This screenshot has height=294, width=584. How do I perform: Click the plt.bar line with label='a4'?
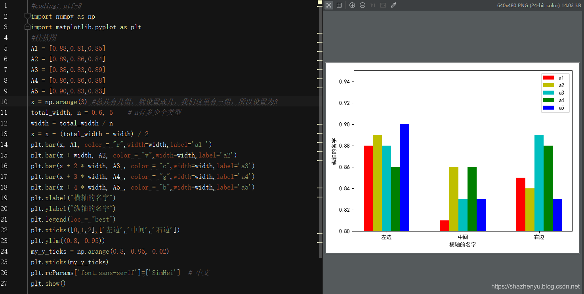(x=143, y=176)
